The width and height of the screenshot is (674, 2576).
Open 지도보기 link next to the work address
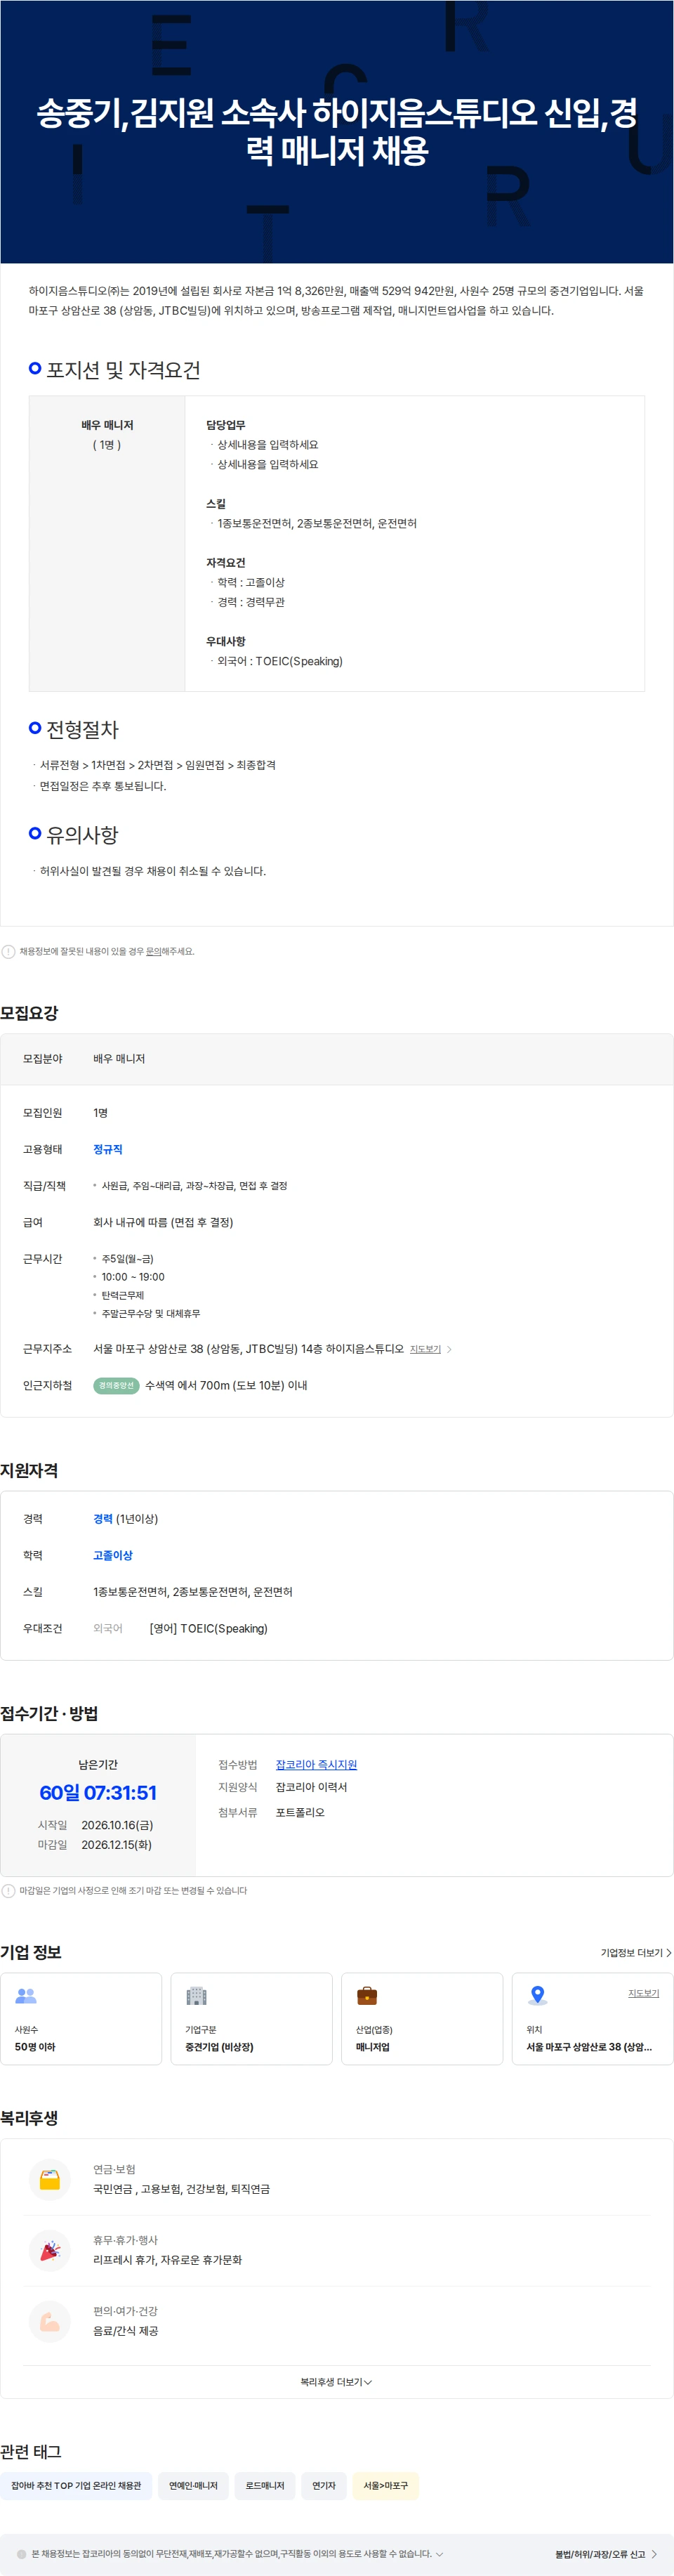[425, 1349]
